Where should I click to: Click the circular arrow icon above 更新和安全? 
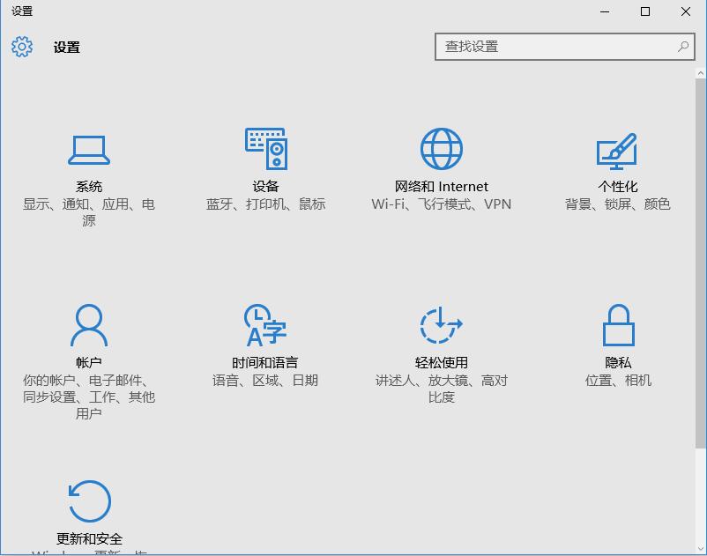pyautogui.click(x=88, y=500)
